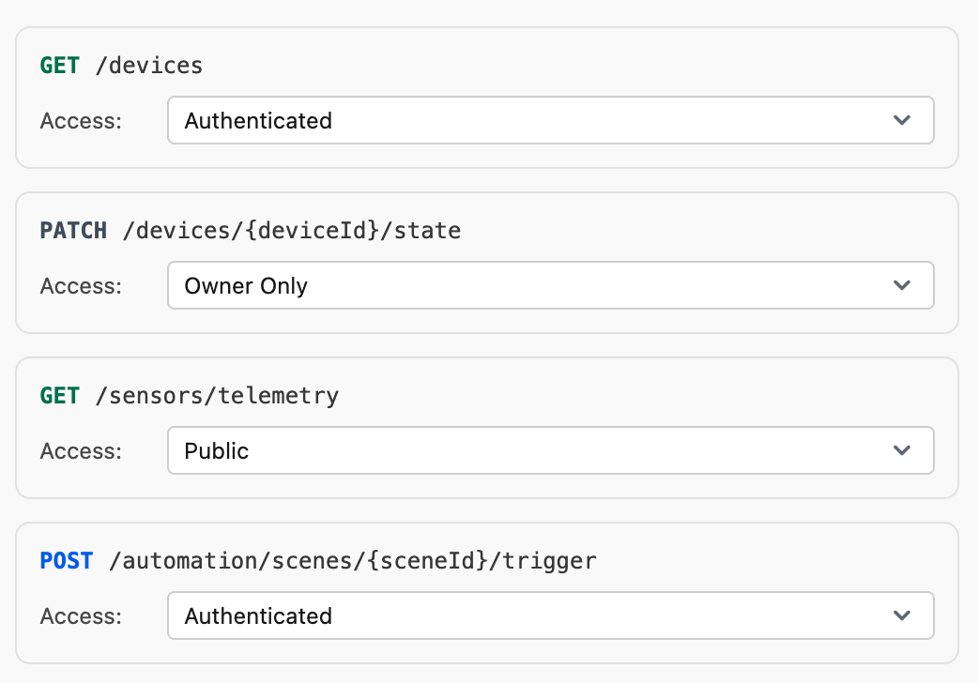Open the Owner Only access dropdown

550,285
